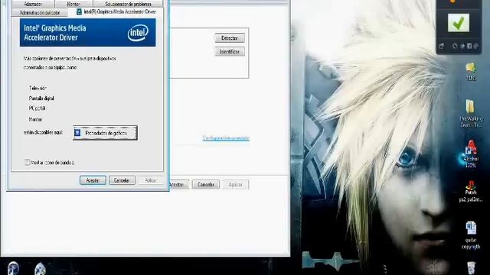Click the Televisión entry in the device list
The image size is (490, 275).
38,89
